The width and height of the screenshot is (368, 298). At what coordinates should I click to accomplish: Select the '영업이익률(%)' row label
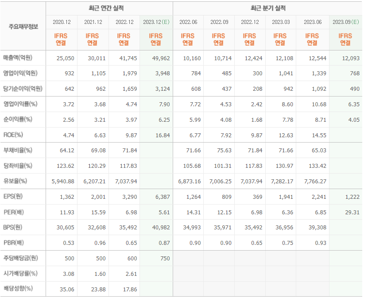pos(20,104)
